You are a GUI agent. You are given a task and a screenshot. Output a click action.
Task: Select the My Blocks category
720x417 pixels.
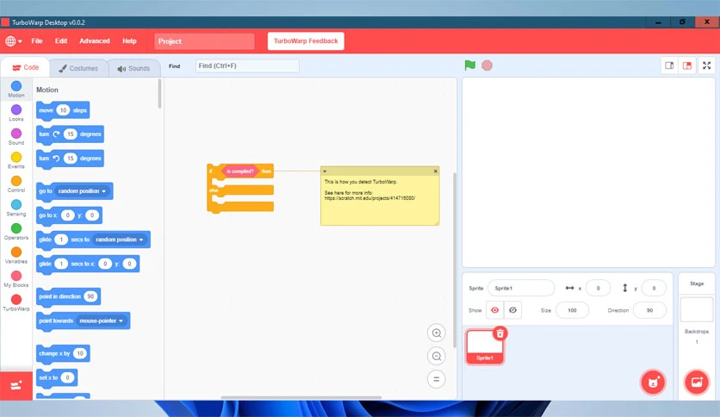(16, 279)
